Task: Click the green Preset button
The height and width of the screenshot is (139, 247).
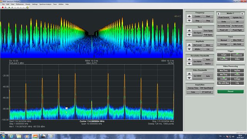Action: coord(230,92)
